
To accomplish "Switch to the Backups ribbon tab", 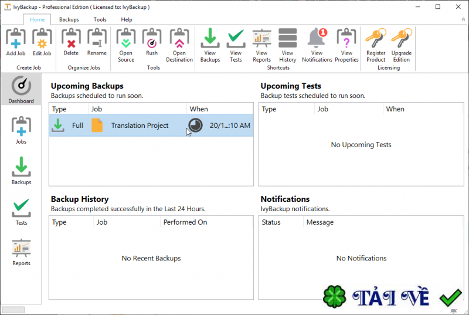I will 69,19.
